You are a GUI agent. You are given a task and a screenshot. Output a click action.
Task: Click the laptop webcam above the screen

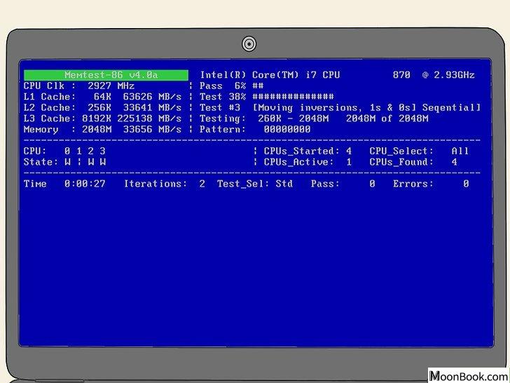(249, 43)
